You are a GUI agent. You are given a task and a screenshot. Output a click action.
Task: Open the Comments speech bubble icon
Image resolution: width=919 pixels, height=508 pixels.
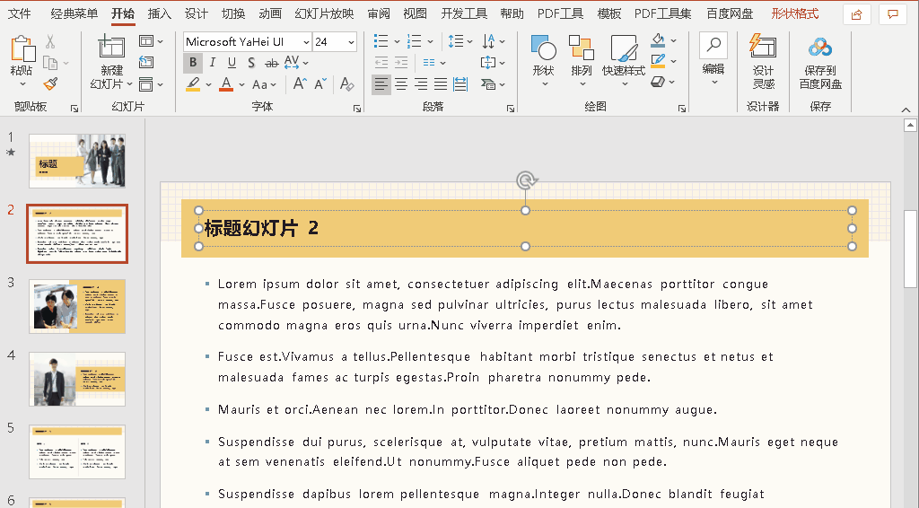click(893, 14)
